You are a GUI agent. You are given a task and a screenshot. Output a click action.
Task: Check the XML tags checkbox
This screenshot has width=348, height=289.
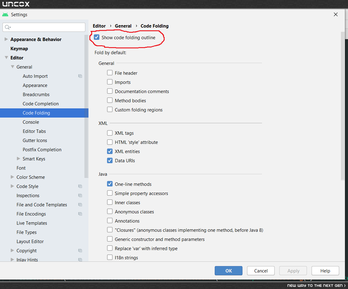point(110,133)
